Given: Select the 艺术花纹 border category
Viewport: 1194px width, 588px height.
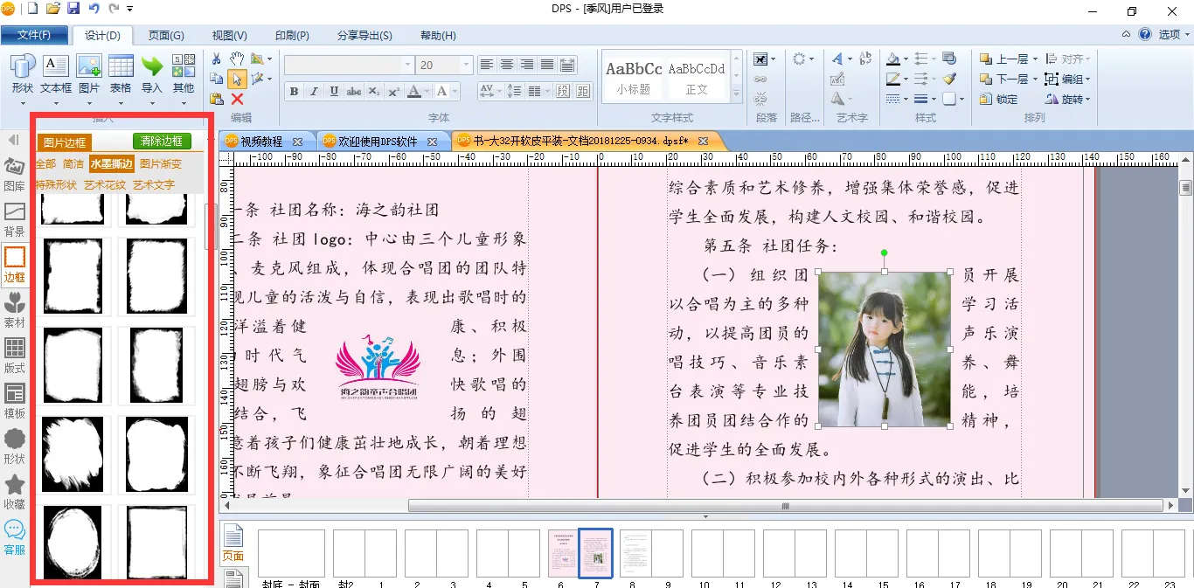Looking at the screenshot, I should coord(105,185).
